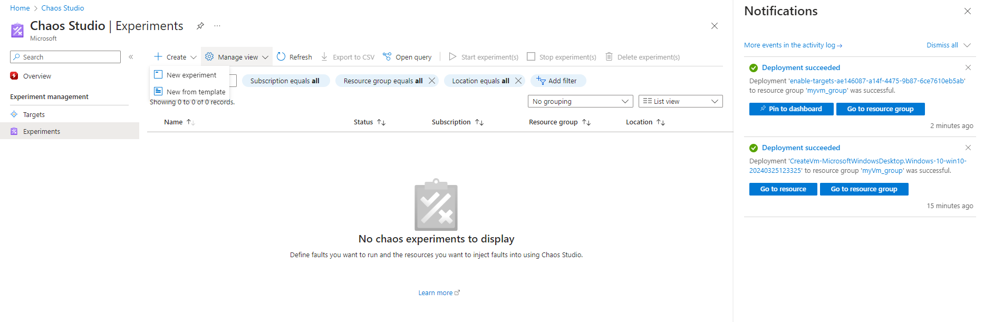Choose New from template option
The image size is (984, 322).
[195, 92]
